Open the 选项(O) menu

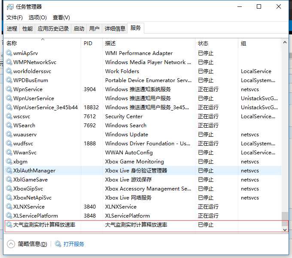(x=38, y=18)
